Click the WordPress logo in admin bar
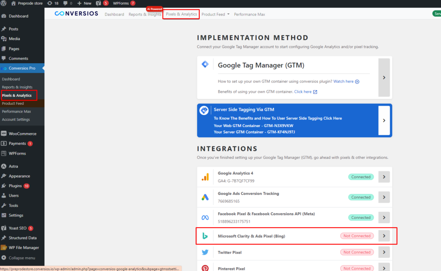This screenshot has width=441, height=271. pyautogui.click(x=3, y=3)
